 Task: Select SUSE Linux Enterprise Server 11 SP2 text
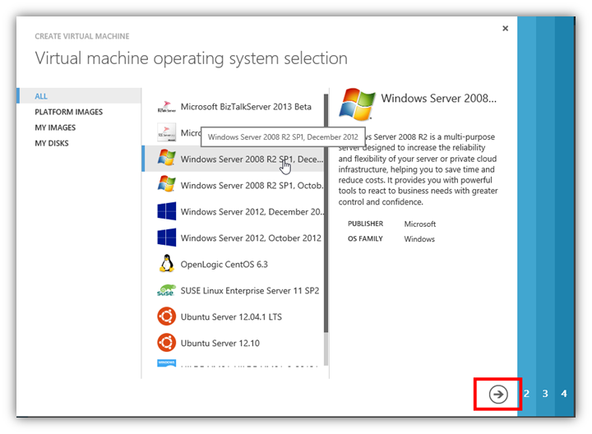coord(250,291)
